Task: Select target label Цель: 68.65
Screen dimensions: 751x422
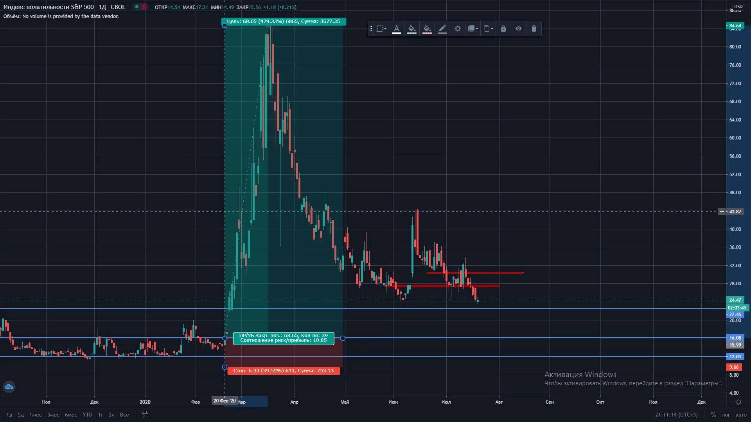Action: point(284,21)
